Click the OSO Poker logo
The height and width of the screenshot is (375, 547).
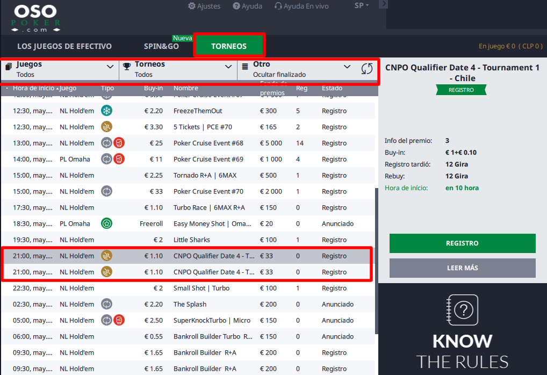coord(35,18)
